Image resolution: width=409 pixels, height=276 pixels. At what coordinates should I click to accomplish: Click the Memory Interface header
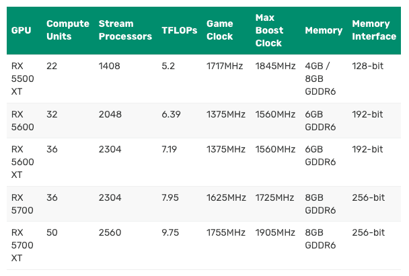374,30
